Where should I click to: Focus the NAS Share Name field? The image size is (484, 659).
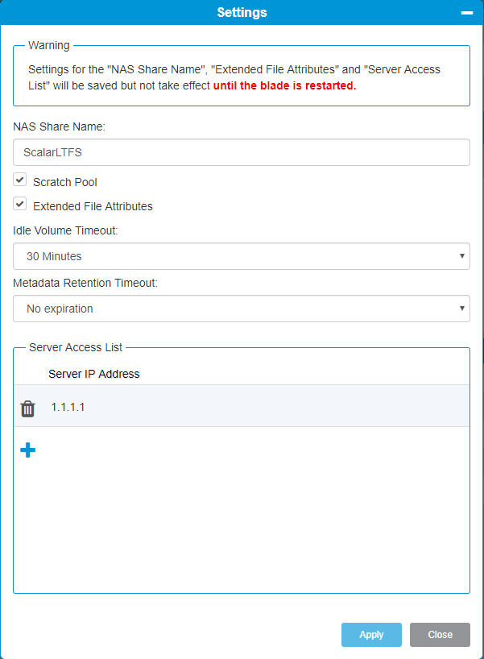pos(242,152)
